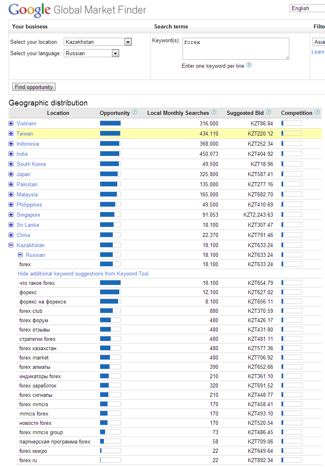Open the Singapore location link
This screenshot has width=325, height=467.
(x=28, y=215)
